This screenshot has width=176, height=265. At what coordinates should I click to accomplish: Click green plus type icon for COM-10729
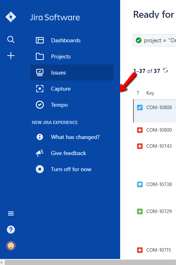(x=140, y=211)
